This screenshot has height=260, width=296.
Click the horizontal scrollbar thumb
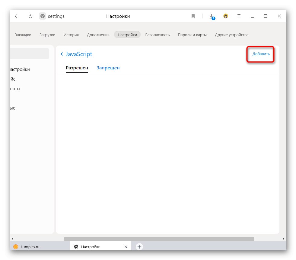coord(159,239)
